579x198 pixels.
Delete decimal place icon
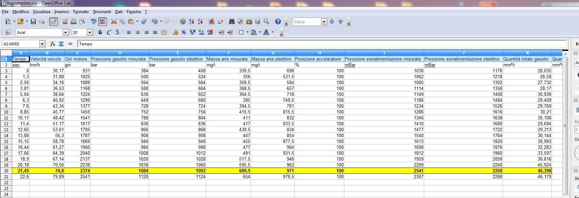click(210, 32)
